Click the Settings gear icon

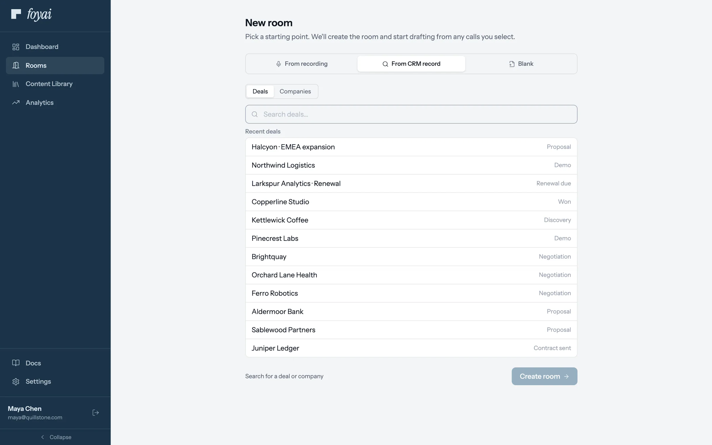pos(16,382)
